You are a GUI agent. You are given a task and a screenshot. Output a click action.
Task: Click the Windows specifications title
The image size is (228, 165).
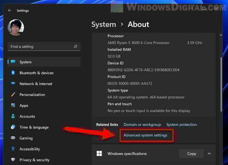pyautogui.click(x=127, y=154)
